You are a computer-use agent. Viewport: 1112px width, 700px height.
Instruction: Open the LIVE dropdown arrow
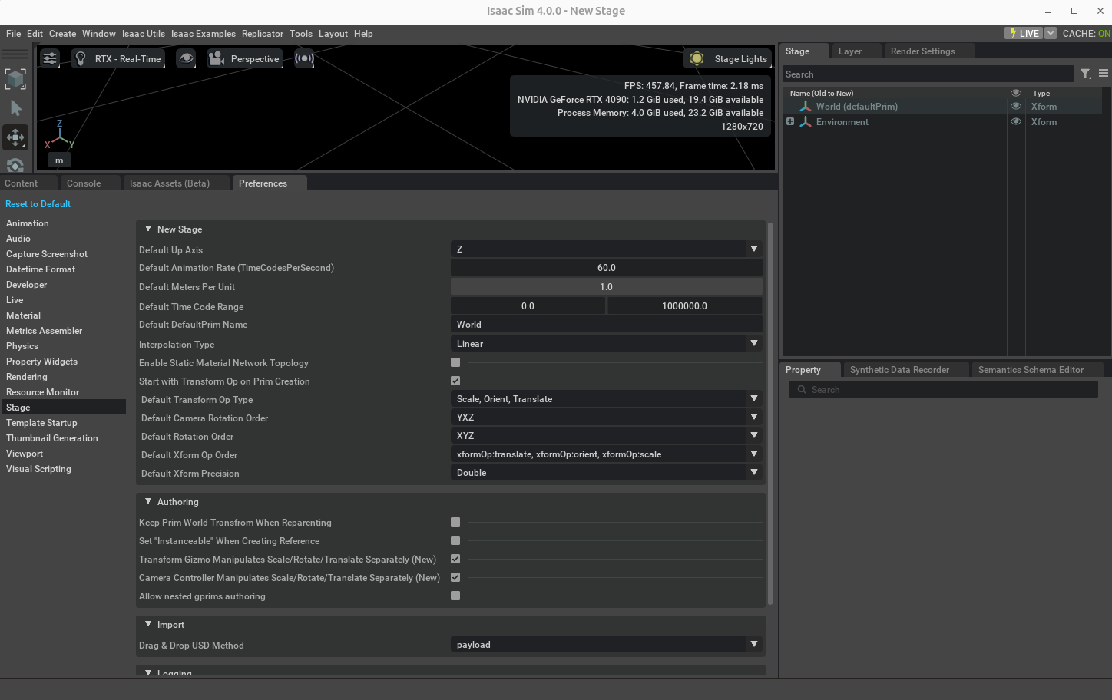coord(1051,33)
